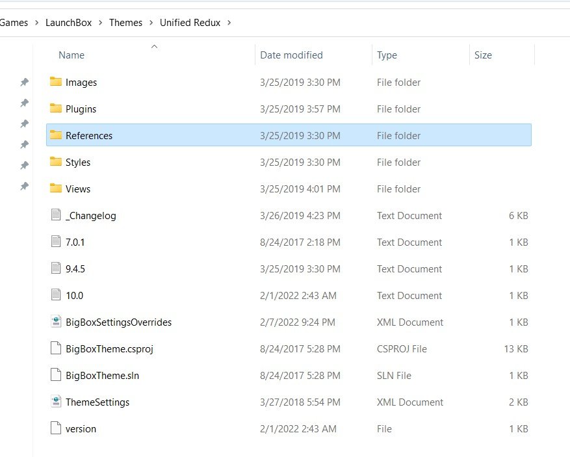This screenshot has height=457, width=570.
Task: Click the 2 KB size cell
Action: [x=519, y=402]
